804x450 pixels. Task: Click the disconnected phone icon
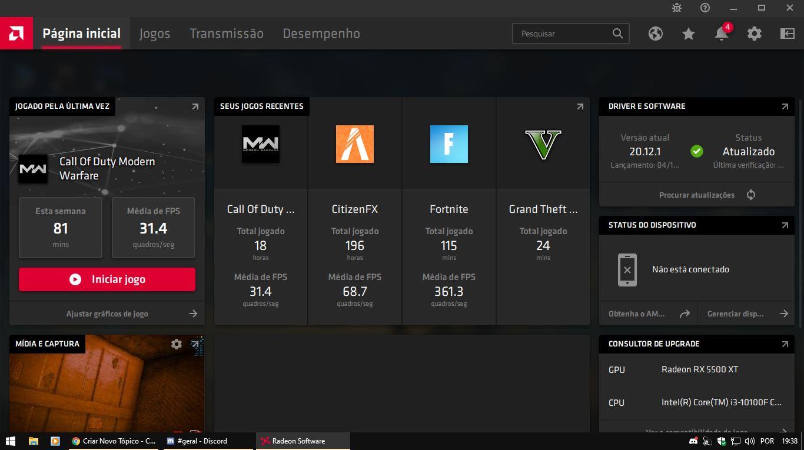[627, 270]
